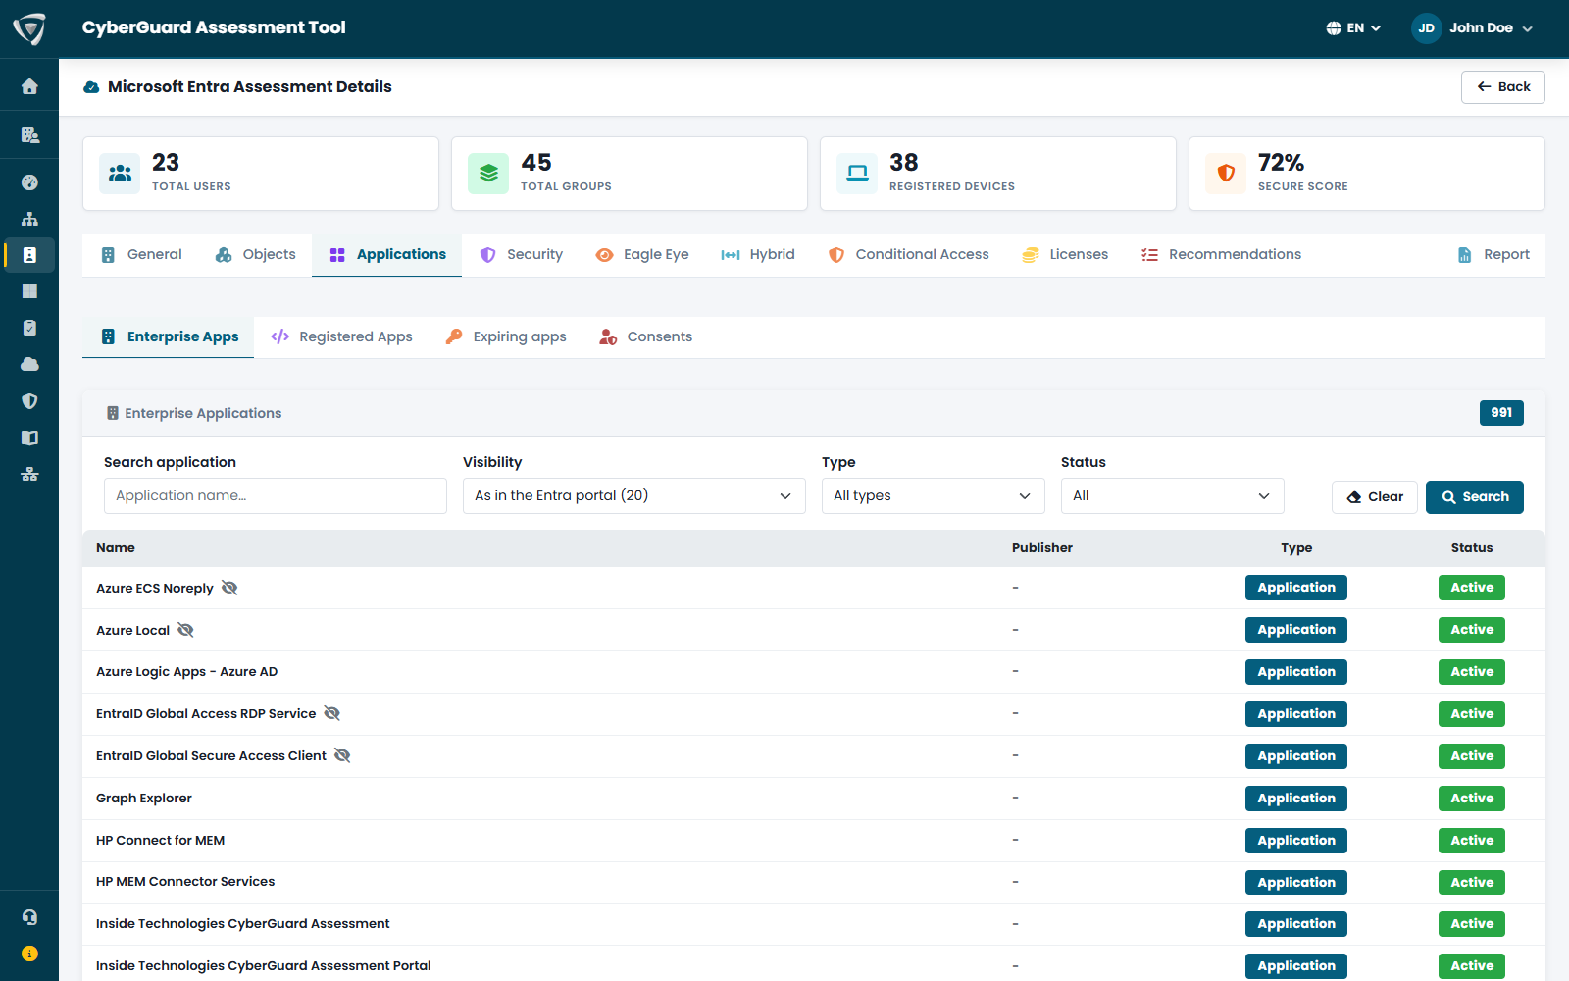
Task: Open the EN language selector
Action: (x=1353, y=28)
